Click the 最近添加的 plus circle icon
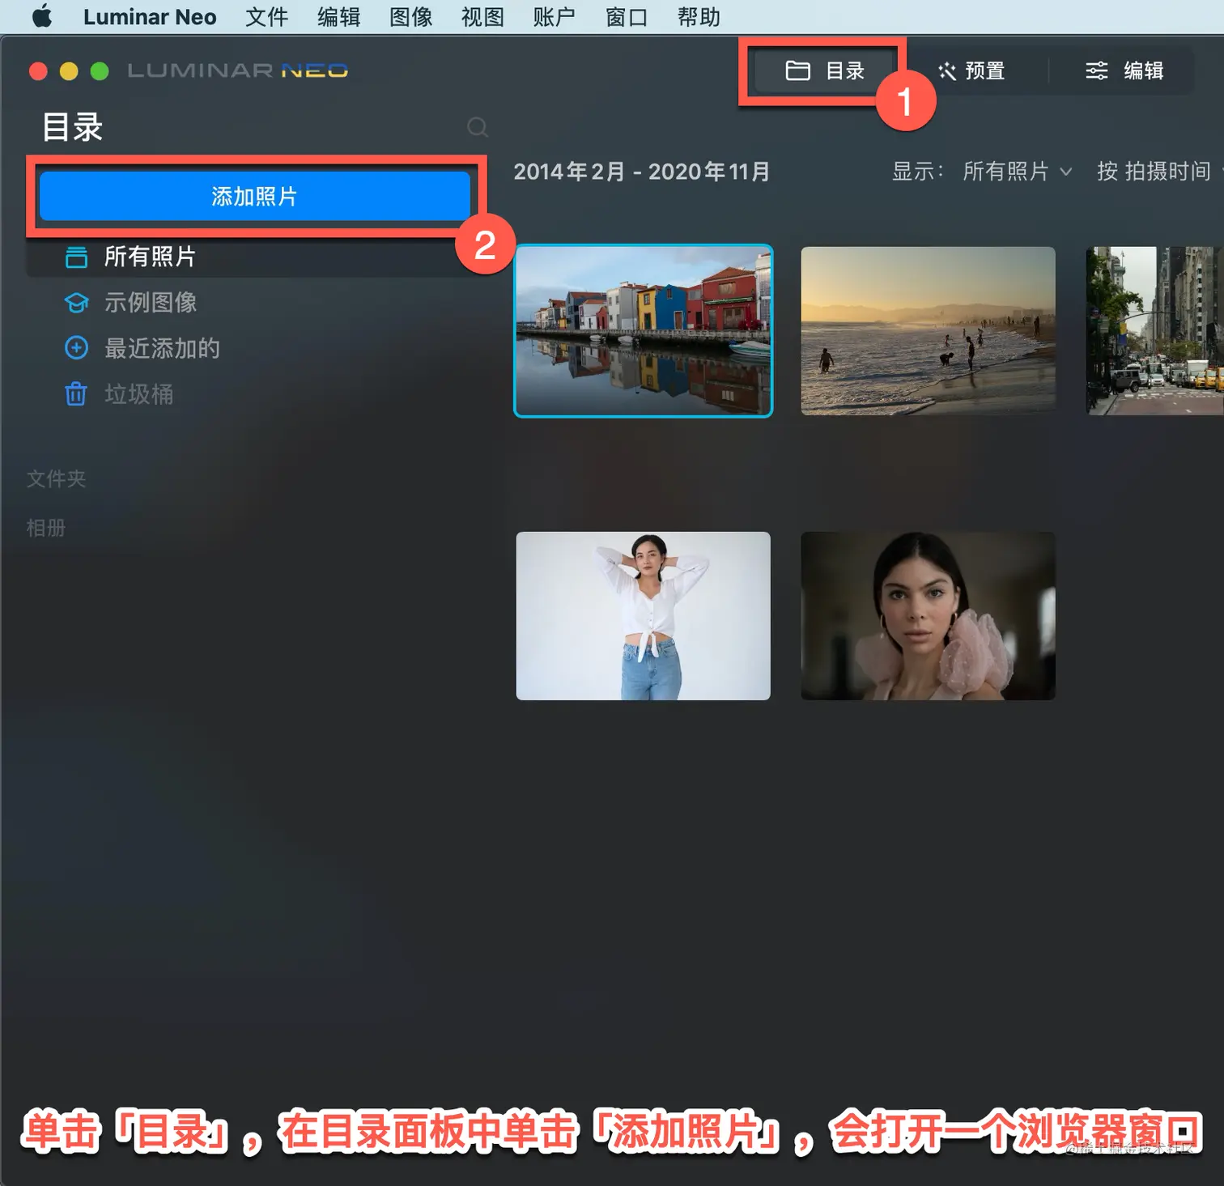This screenshot has width=1224, height=1186. click(x=76, y=348)
